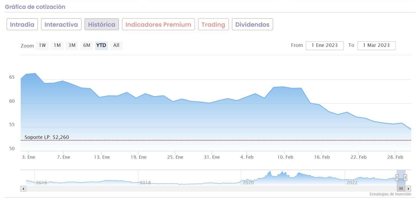Click the left range handle in navigator

click(397, 178)
